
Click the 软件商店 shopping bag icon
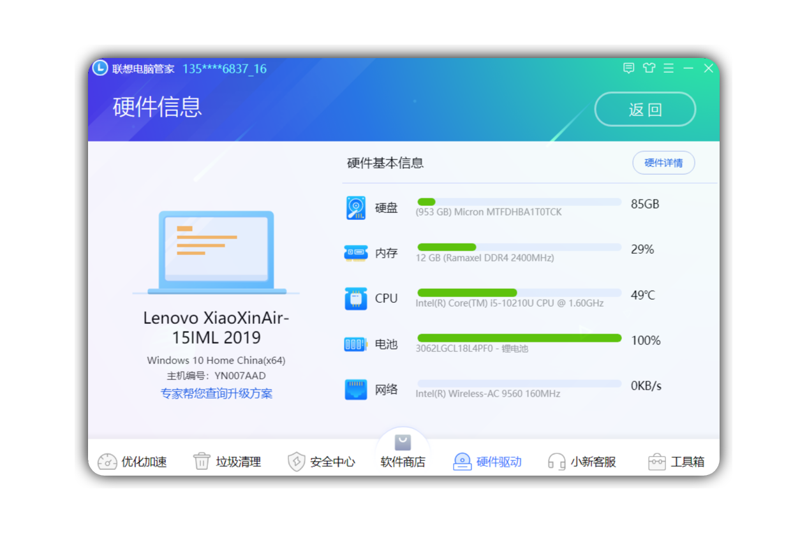tap(403, 442)
